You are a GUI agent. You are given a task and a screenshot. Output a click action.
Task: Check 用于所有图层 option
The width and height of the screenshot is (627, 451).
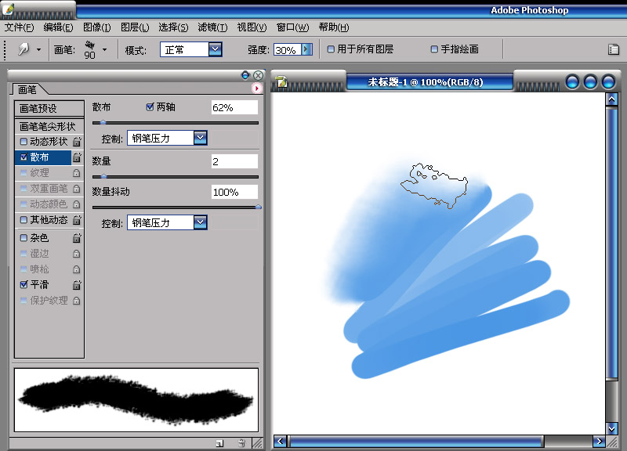click(x=331, y=49)
